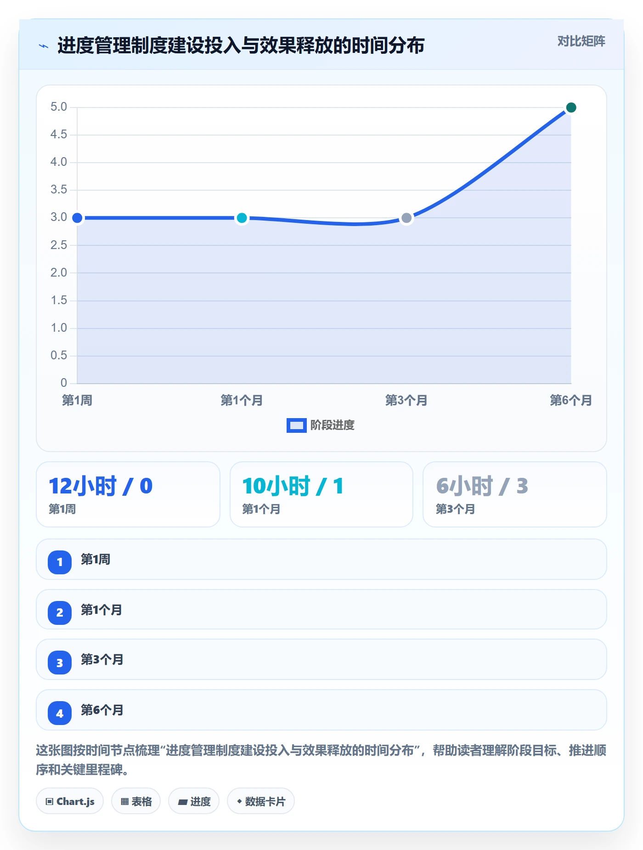
Task: Toggle the 阶段进度 legend color swatch
Action: point(296,425)
